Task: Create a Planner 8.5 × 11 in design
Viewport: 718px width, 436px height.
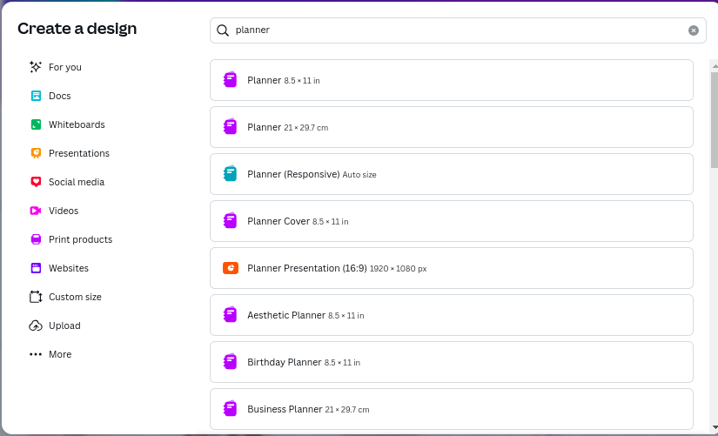Action: (452, 80)
